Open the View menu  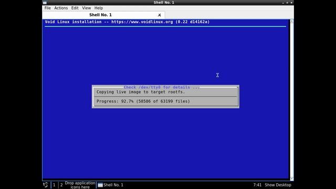pyautogui.click(x=86, y=8)
